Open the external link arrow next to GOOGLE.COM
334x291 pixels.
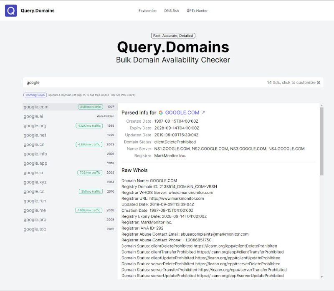pyautogui.click(x=203, y=113)
